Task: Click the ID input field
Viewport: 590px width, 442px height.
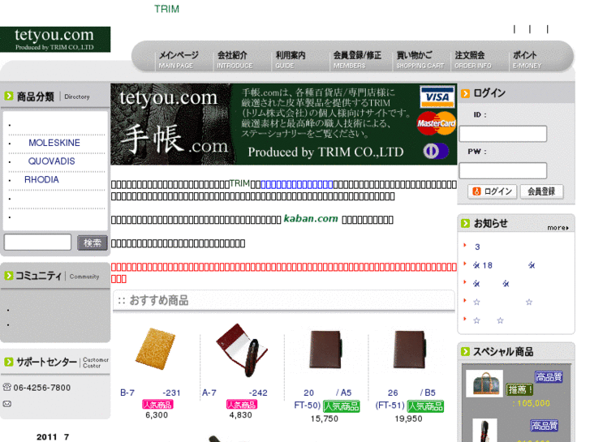Action: click(503, 134)
